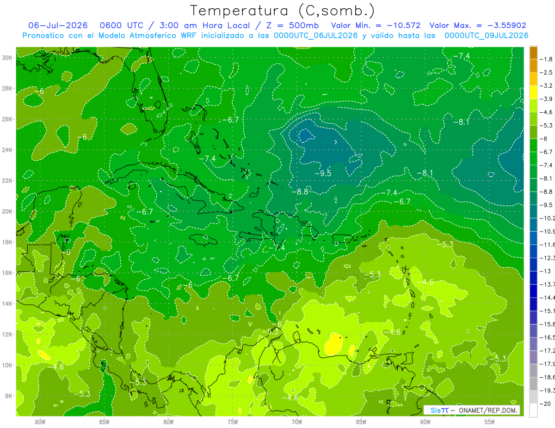555x428 pixels.
Task: Click '0000UTC_09JUL2026' valid-until timestamp
Action: 486,35
